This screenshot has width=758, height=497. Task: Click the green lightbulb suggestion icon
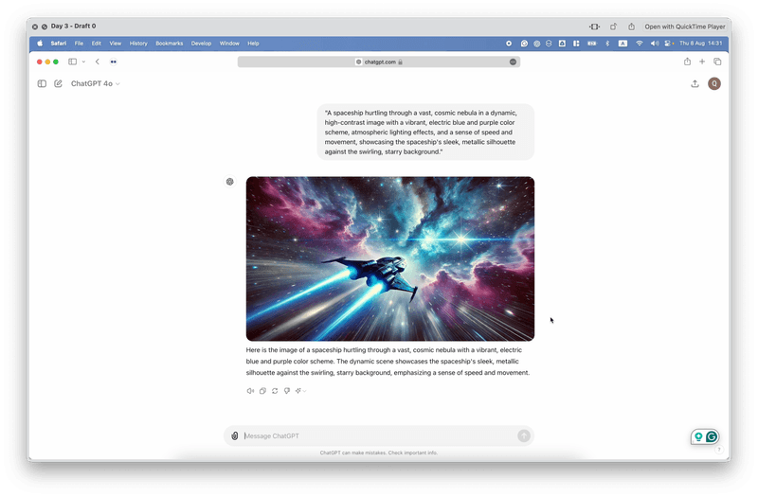698,436
